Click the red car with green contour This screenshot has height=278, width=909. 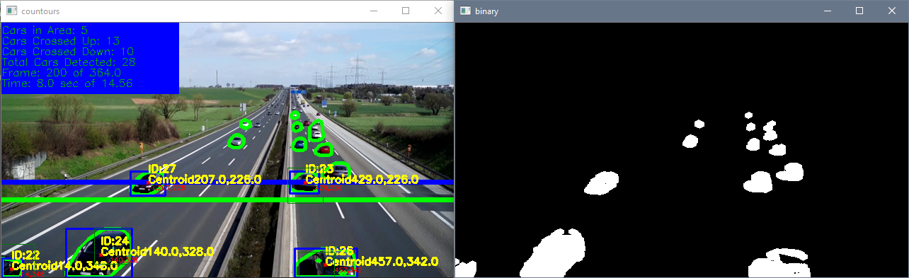point(324,149)
